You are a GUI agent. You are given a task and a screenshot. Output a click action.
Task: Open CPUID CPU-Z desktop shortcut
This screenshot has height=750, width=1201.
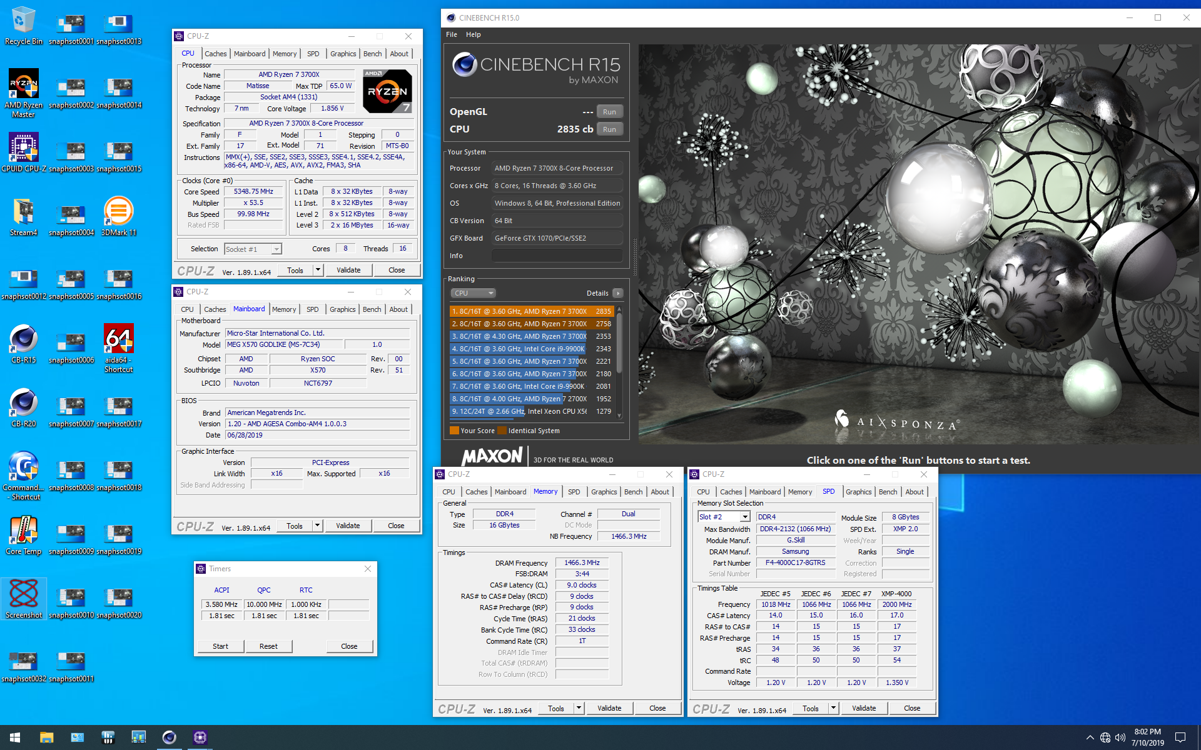[24, 152]
